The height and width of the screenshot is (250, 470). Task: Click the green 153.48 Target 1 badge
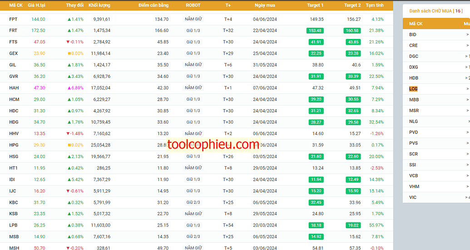click(x=315, y=30)
